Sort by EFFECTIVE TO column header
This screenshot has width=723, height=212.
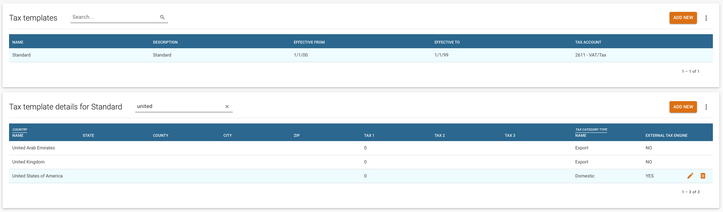(x=447, y=42)
